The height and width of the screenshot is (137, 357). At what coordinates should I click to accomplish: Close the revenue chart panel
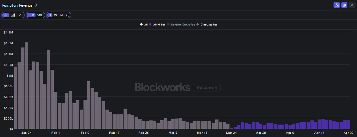coord(351,5)
